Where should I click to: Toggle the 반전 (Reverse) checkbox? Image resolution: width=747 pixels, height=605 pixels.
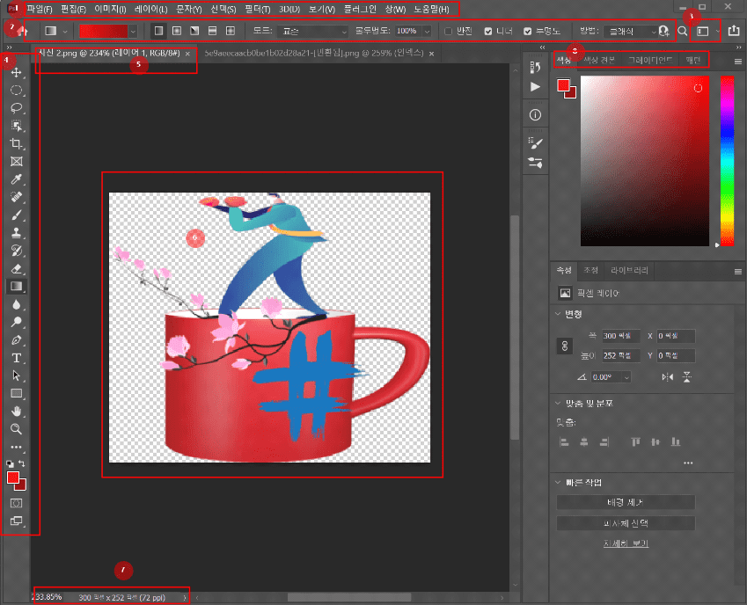coord(449,32)
